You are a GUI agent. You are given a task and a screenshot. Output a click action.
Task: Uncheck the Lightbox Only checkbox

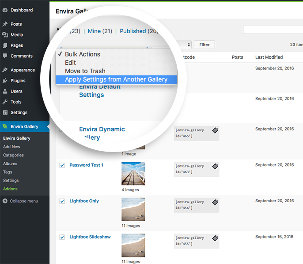(62, 201)
